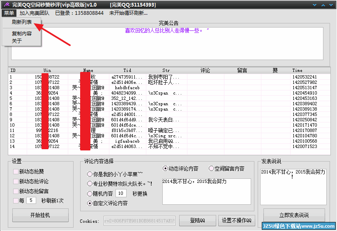Image resolution: width=337 pixels, height=231 pixels.
Task: Select row with Tid 352_12_142...
Action: [169, 98]
